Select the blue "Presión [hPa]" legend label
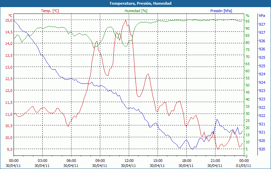 tap(221, 11)
